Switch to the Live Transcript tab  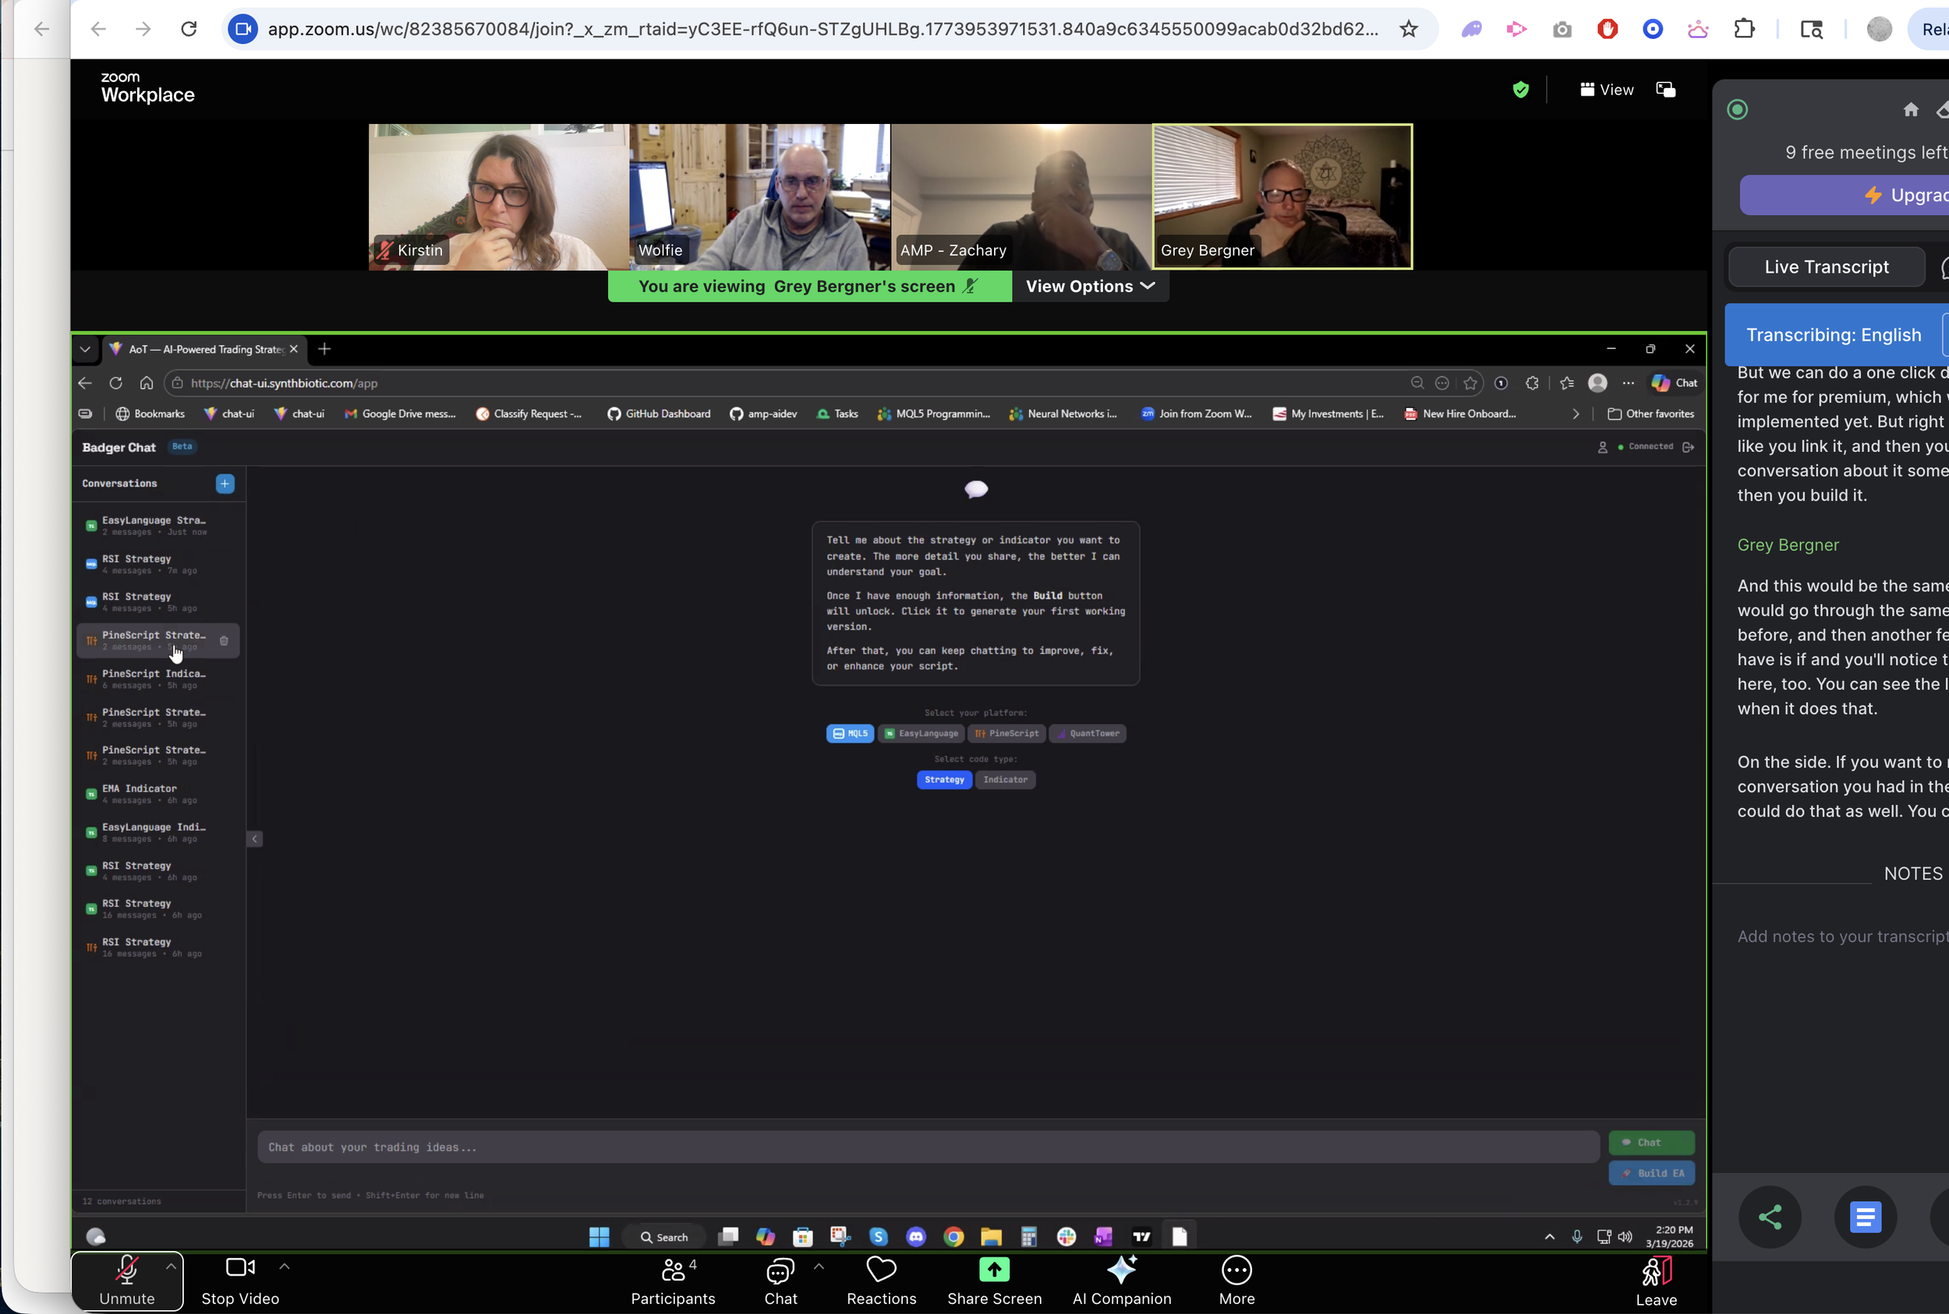(1826, 267)
